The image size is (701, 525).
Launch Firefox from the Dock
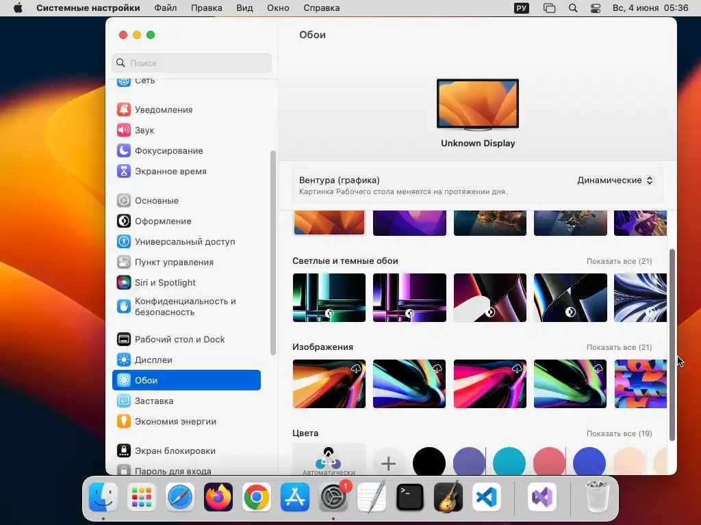pos(218,497)
